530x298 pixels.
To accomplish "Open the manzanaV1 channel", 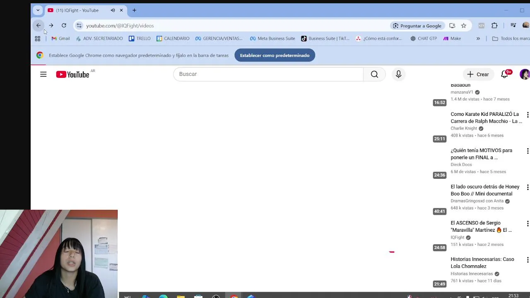I will (462, 92).
